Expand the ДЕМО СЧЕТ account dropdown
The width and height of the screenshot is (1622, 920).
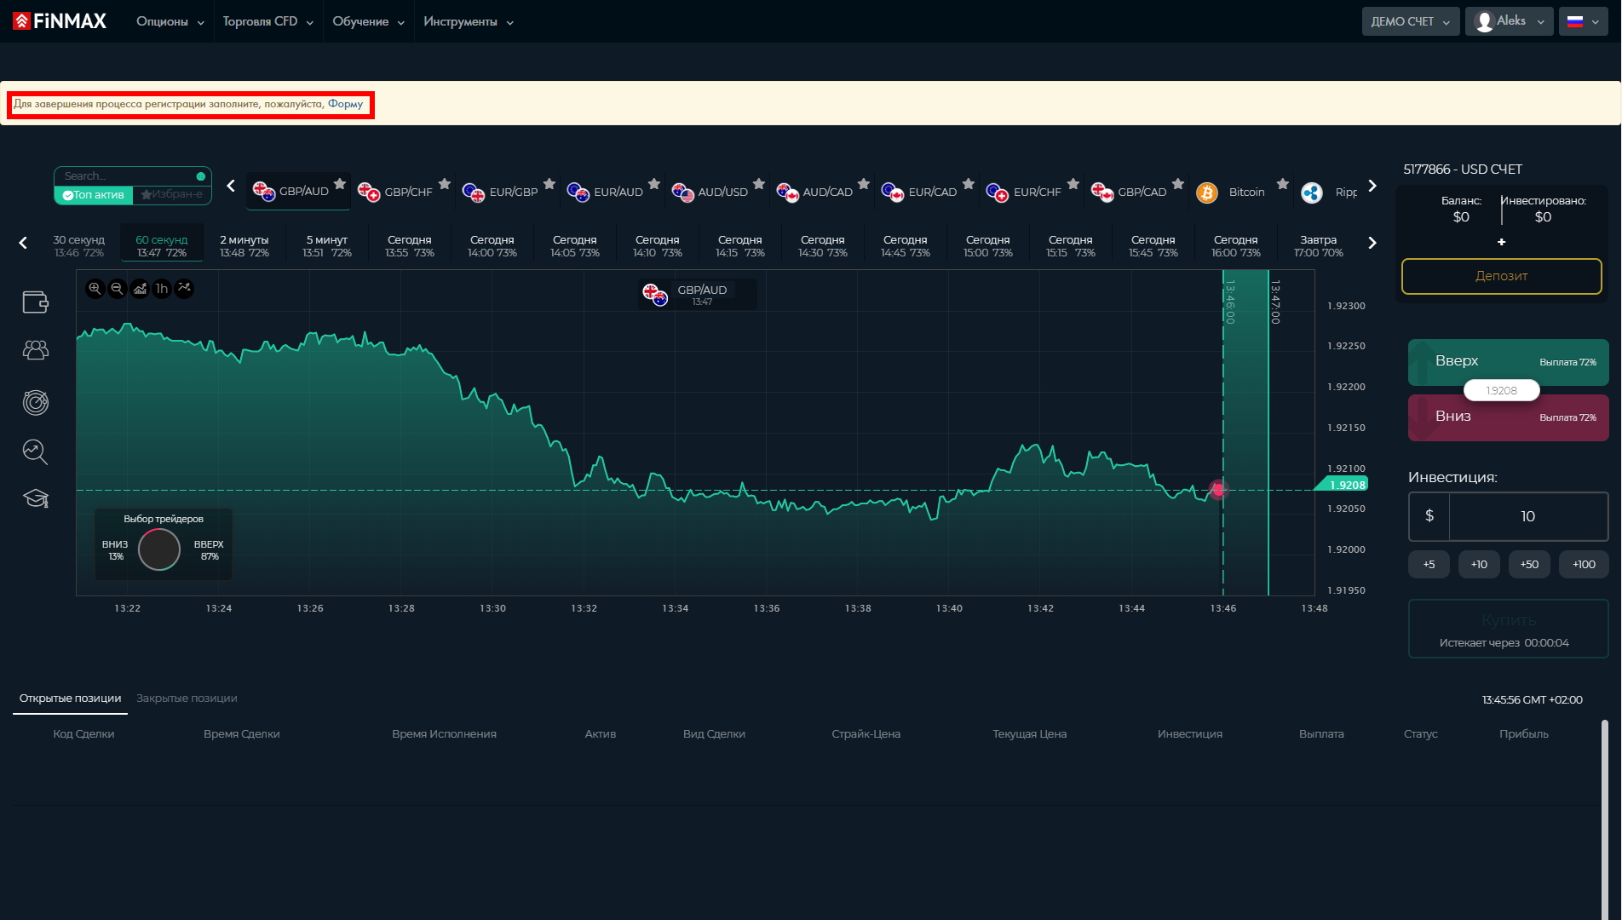click(1410, 21)
